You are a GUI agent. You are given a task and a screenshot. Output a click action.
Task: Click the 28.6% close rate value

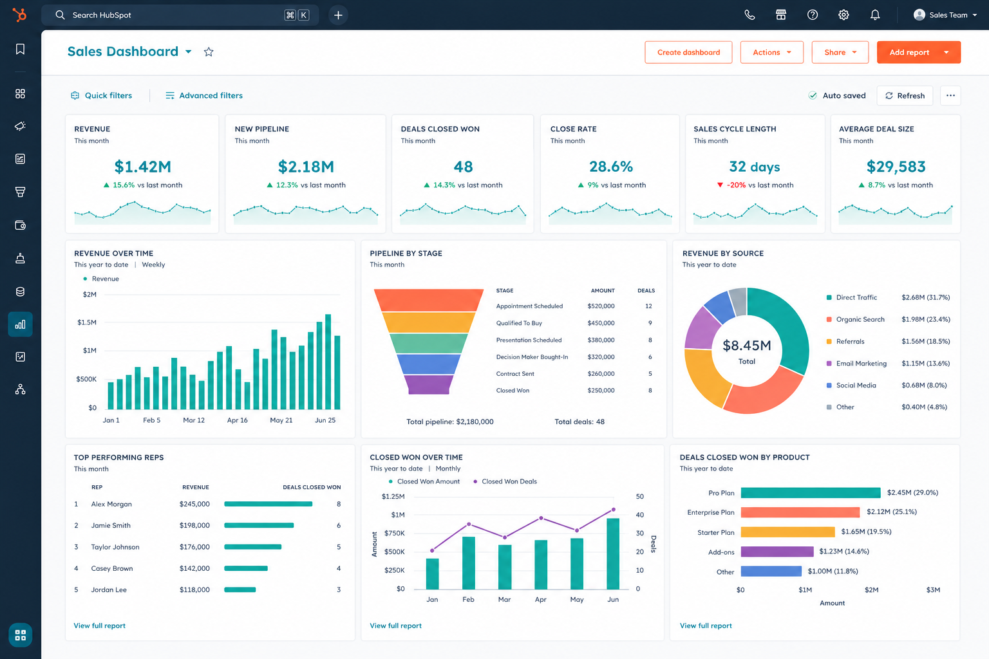click(610, 167)
